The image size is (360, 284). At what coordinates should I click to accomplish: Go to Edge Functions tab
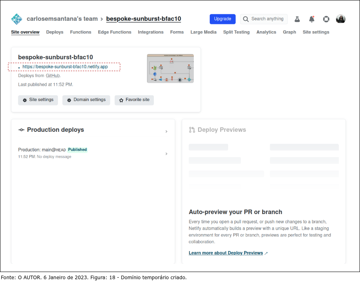pos(115,32)
